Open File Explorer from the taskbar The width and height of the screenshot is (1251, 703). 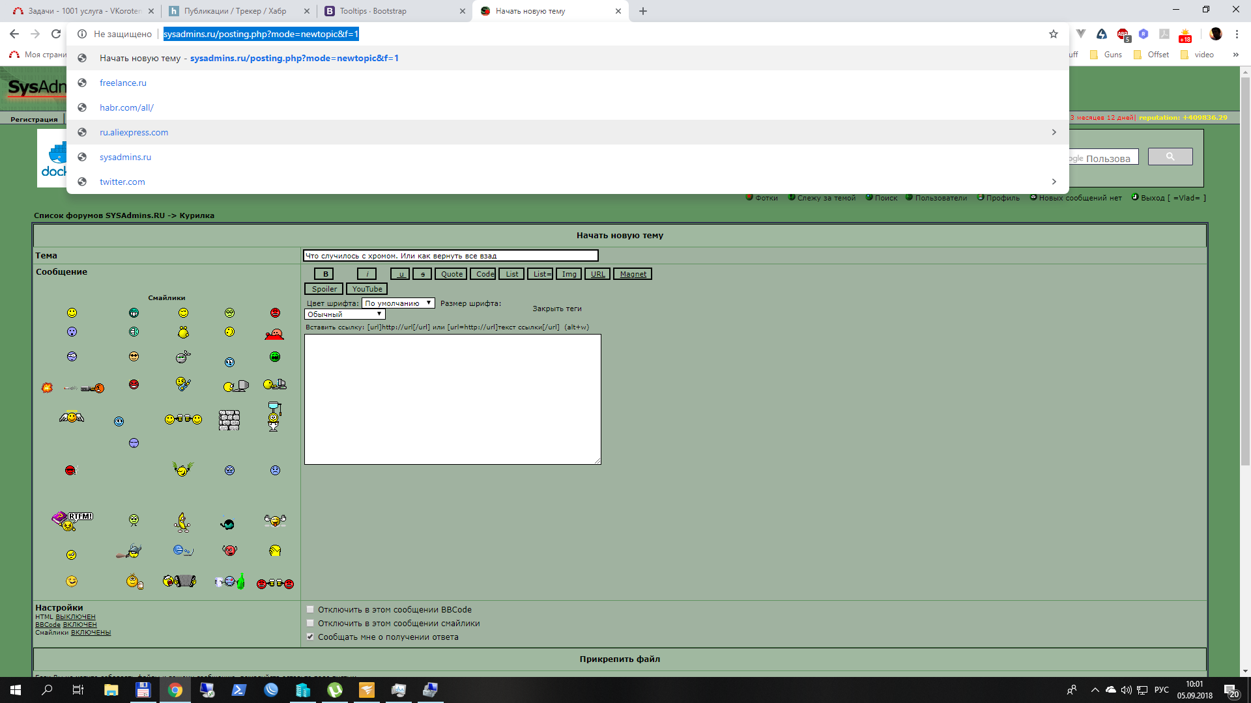point(111,690)
